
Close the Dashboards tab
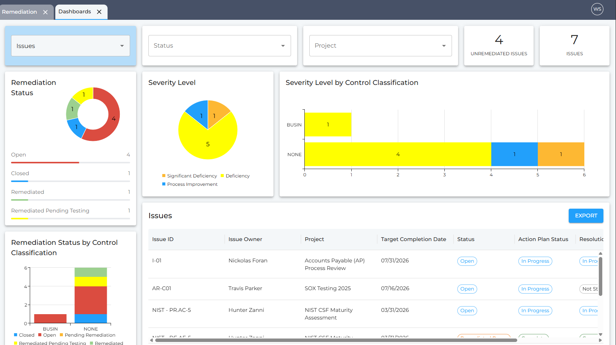pos(99,12)
